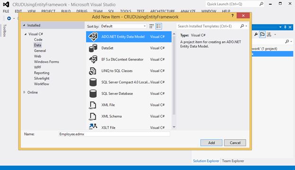Click the DataSet template icon
This screenshot has width=295, height=170.
pos(93,48)
